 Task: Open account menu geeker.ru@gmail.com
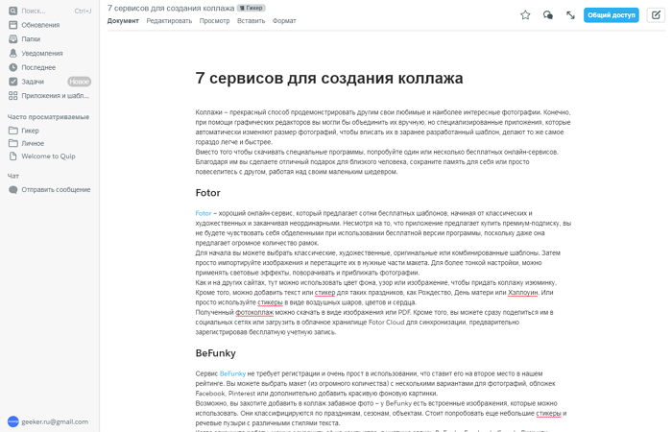coord(54,421)
